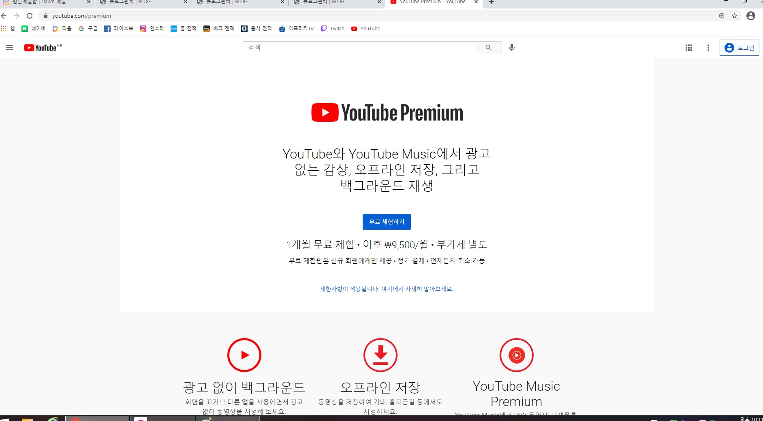
Task: Go back to the previous page
Action: click(4, 16)
